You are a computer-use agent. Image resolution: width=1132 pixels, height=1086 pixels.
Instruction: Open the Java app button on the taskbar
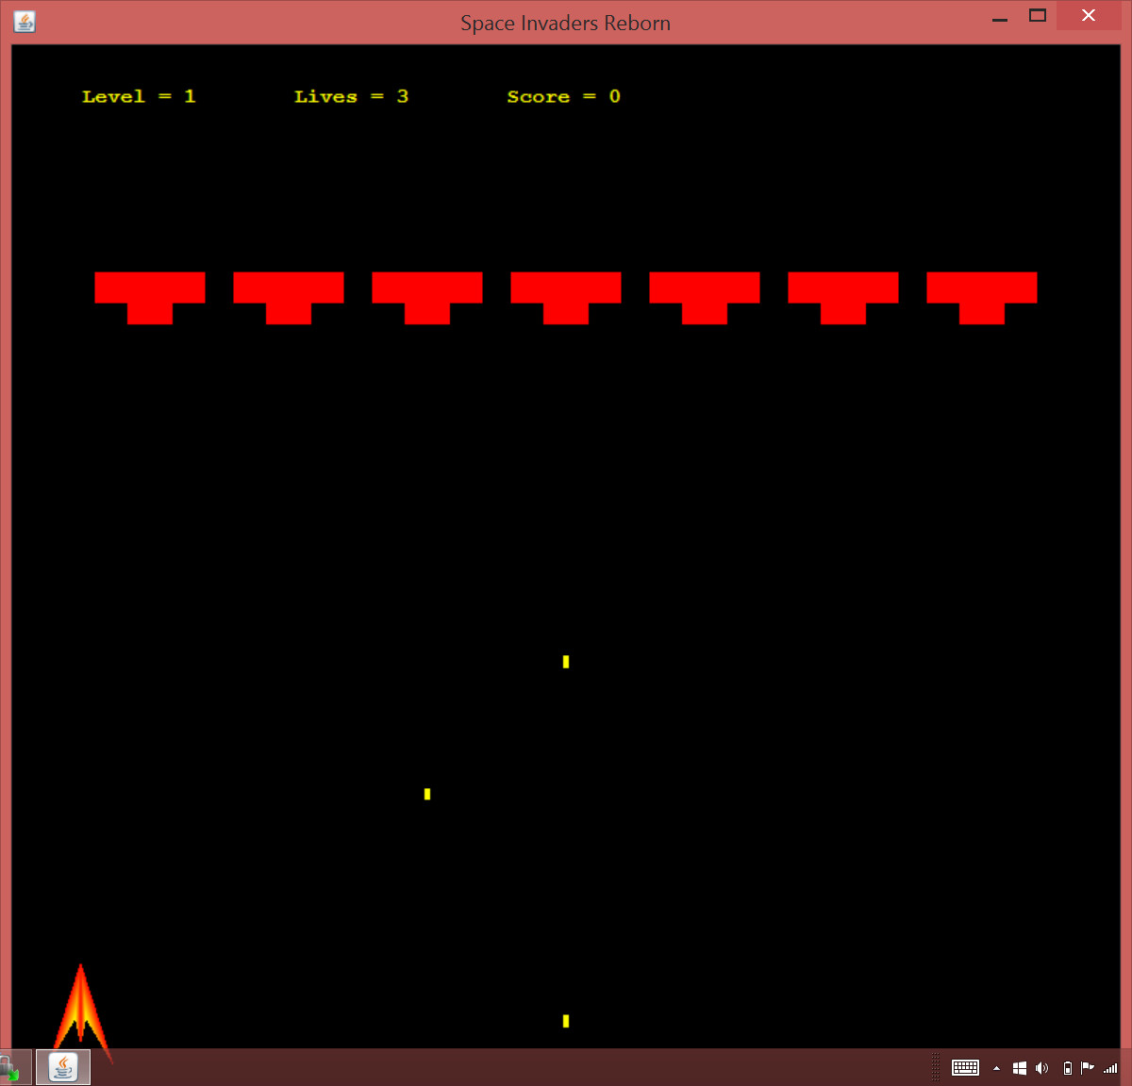click(x=63, y=1067)
